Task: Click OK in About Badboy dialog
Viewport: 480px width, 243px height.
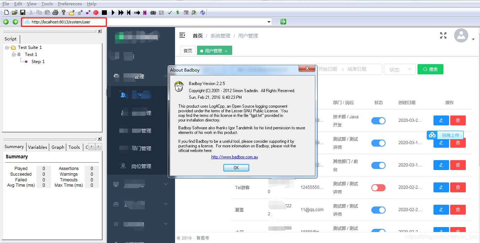Action: [236, 168]
